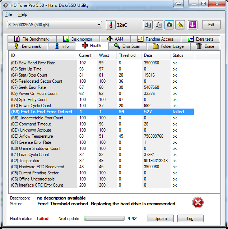This screenshot has height=229, width=228.
Task: Select the (0C) Power Cycle Count row
Action: tap(102, 106)
